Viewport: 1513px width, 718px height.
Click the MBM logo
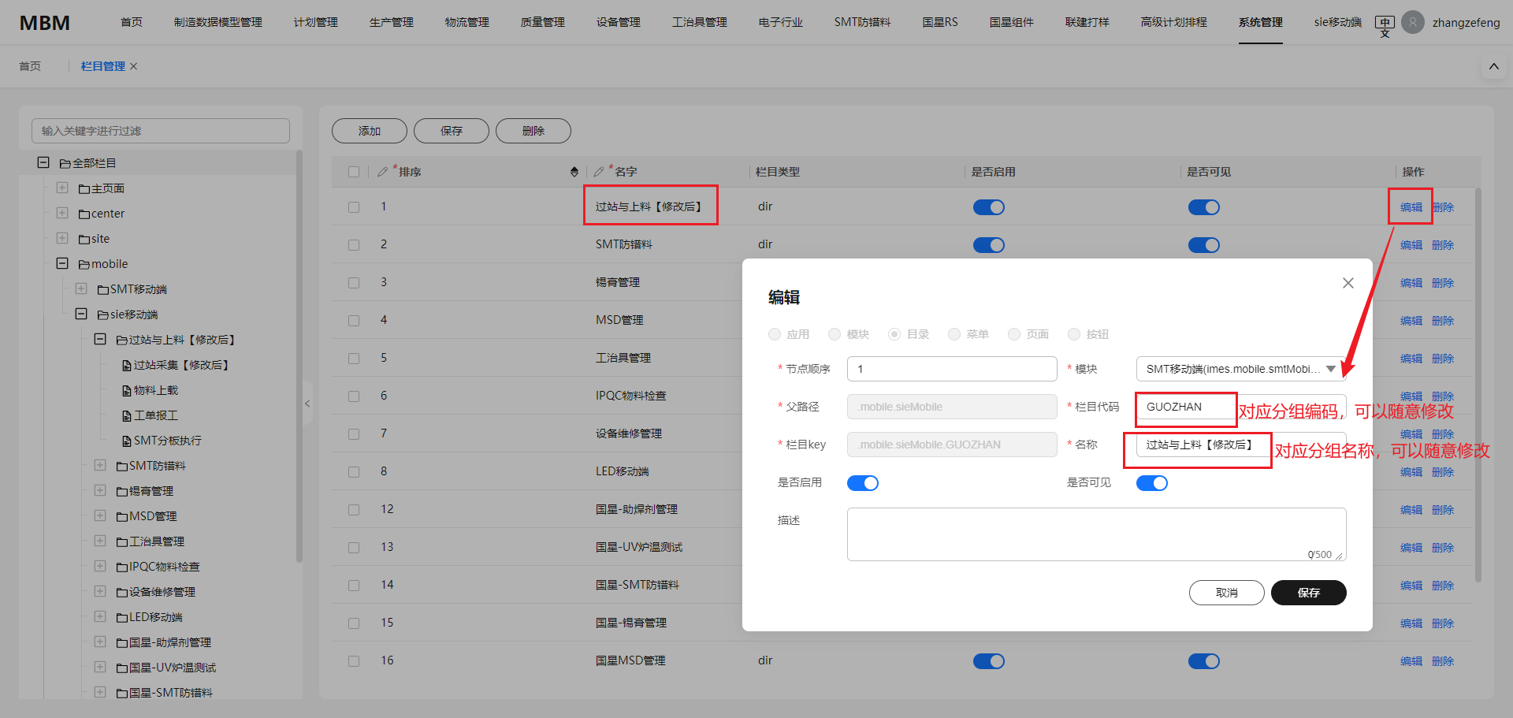pos(44,23)
